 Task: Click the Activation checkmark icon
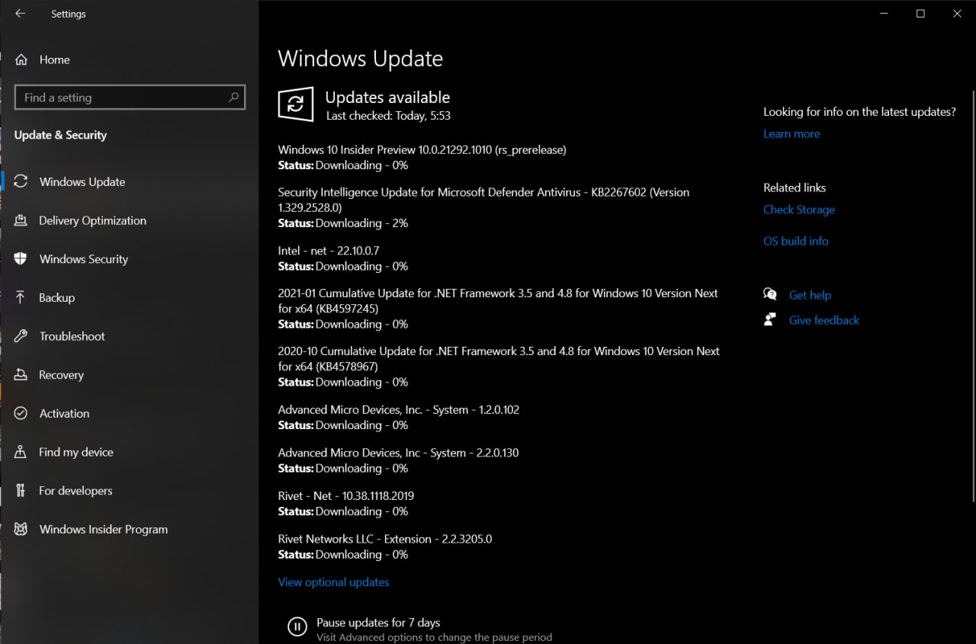(x=21, y=413)
